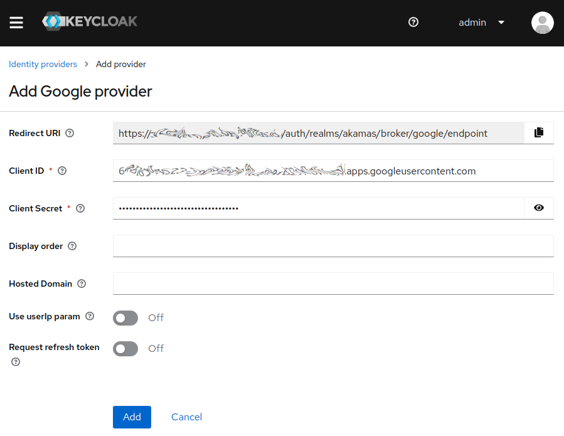The height and width of the screenshot is (436, 564).
Task: Click into the Hosted Domain field
Action: coord(333,284)
